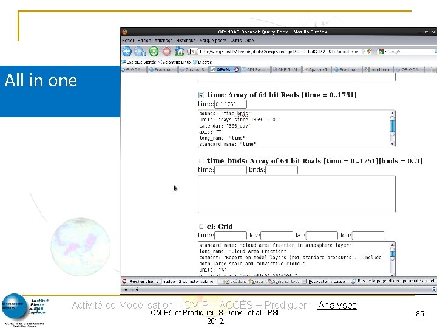Open the Historique menu

point(186,41)
